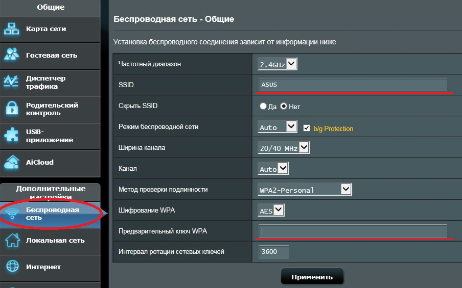Click the Беспроводная сеть - Общие page title
This screenshot has width=462, height=288.
tap(174, 19)
